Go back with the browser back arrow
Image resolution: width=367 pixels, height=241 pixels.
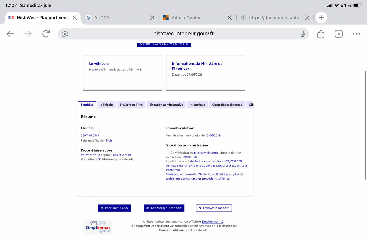click(10, 34)
